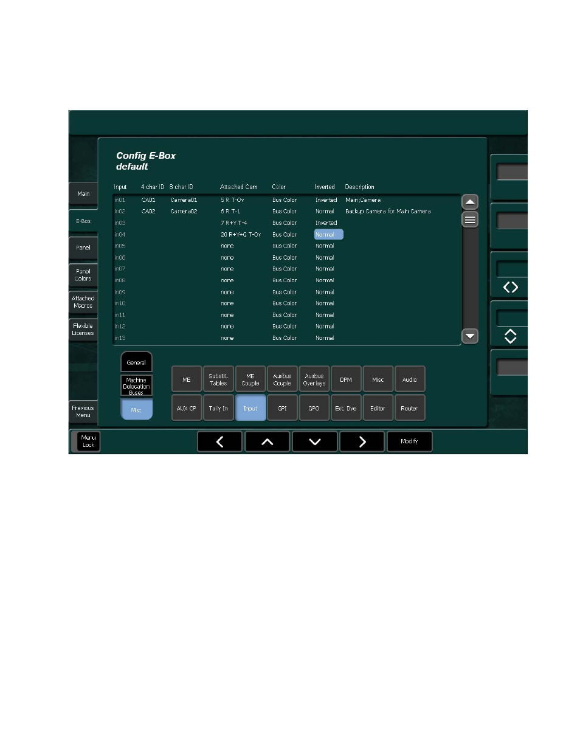Click Camera01 8 char ID cell
Viewport: 580px width, 751px height.
[184, 200]
